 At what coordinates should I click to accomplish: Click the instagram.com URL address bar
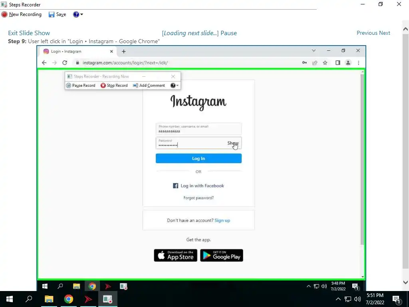click(125, 63)
